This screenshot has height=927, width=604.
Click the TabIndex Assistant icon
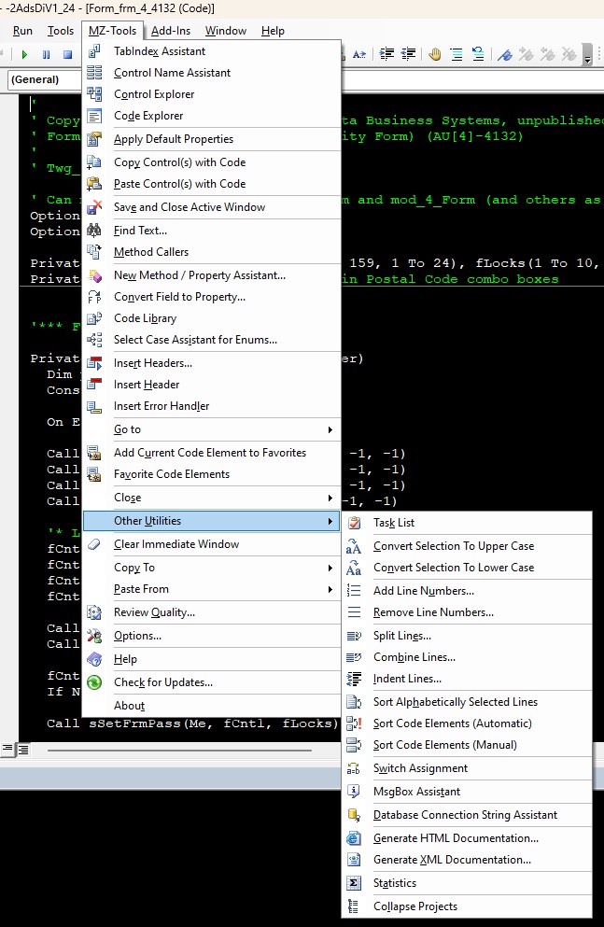point(94,50)
